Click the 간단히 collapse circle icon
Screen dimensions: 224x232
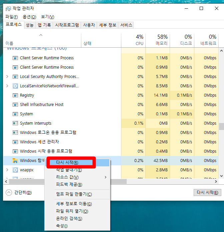pos(9,192)
